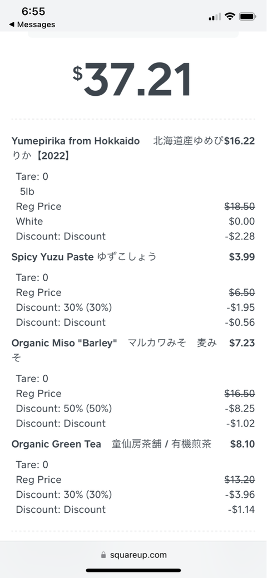Select the Organic Green Tea item

56,444
